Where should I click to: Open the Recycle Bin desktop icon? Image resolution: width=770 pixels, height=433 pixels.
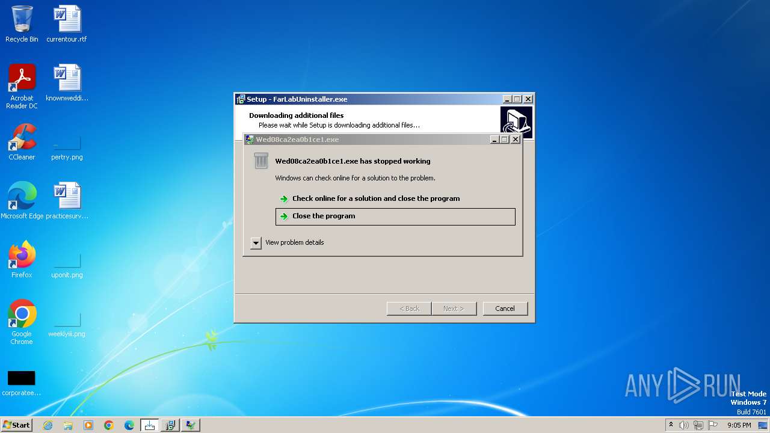click(x=22, y=24)
